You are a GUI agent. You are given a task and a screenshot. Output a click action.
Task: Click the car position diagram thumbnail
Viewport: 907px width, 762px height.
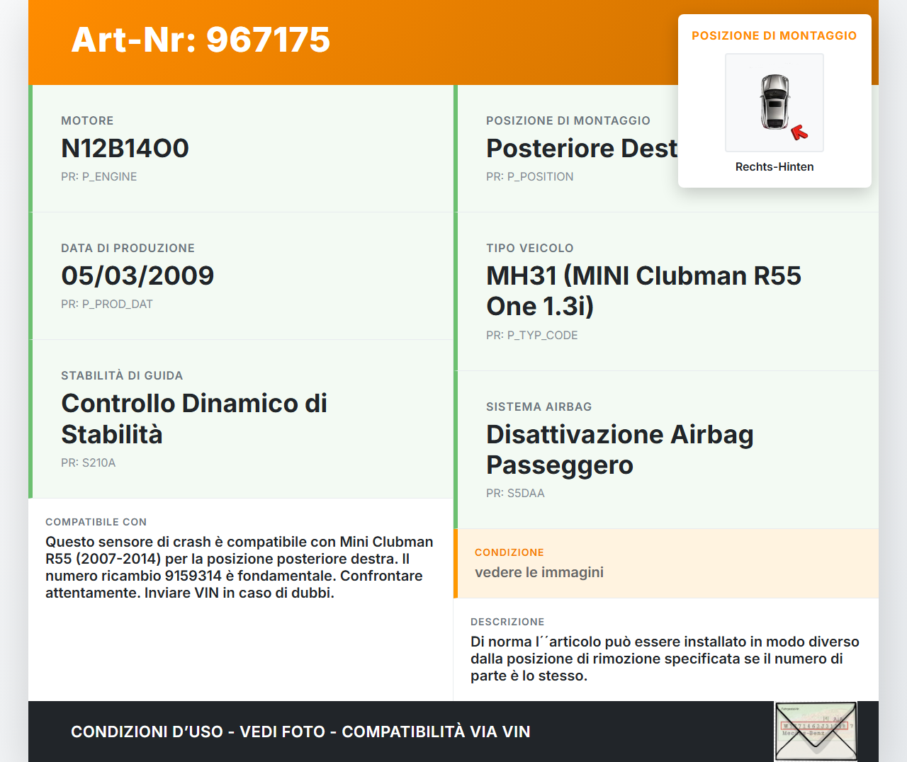(774, 103)
